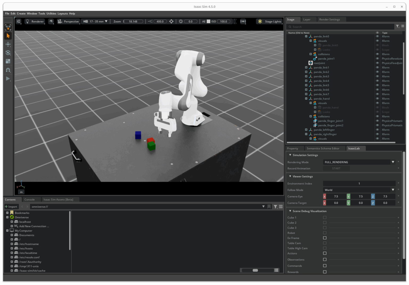The width and height of the screenshot is (409, 285).
Task: Activate the Scale tool
Action: coord(8,61)
